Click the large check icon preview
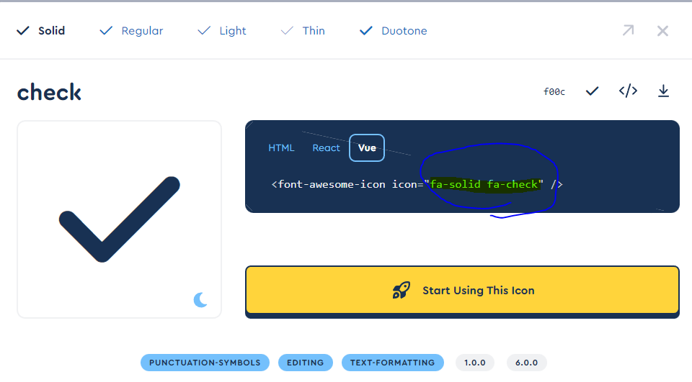 pyautogui.click(x=119, y=219)
